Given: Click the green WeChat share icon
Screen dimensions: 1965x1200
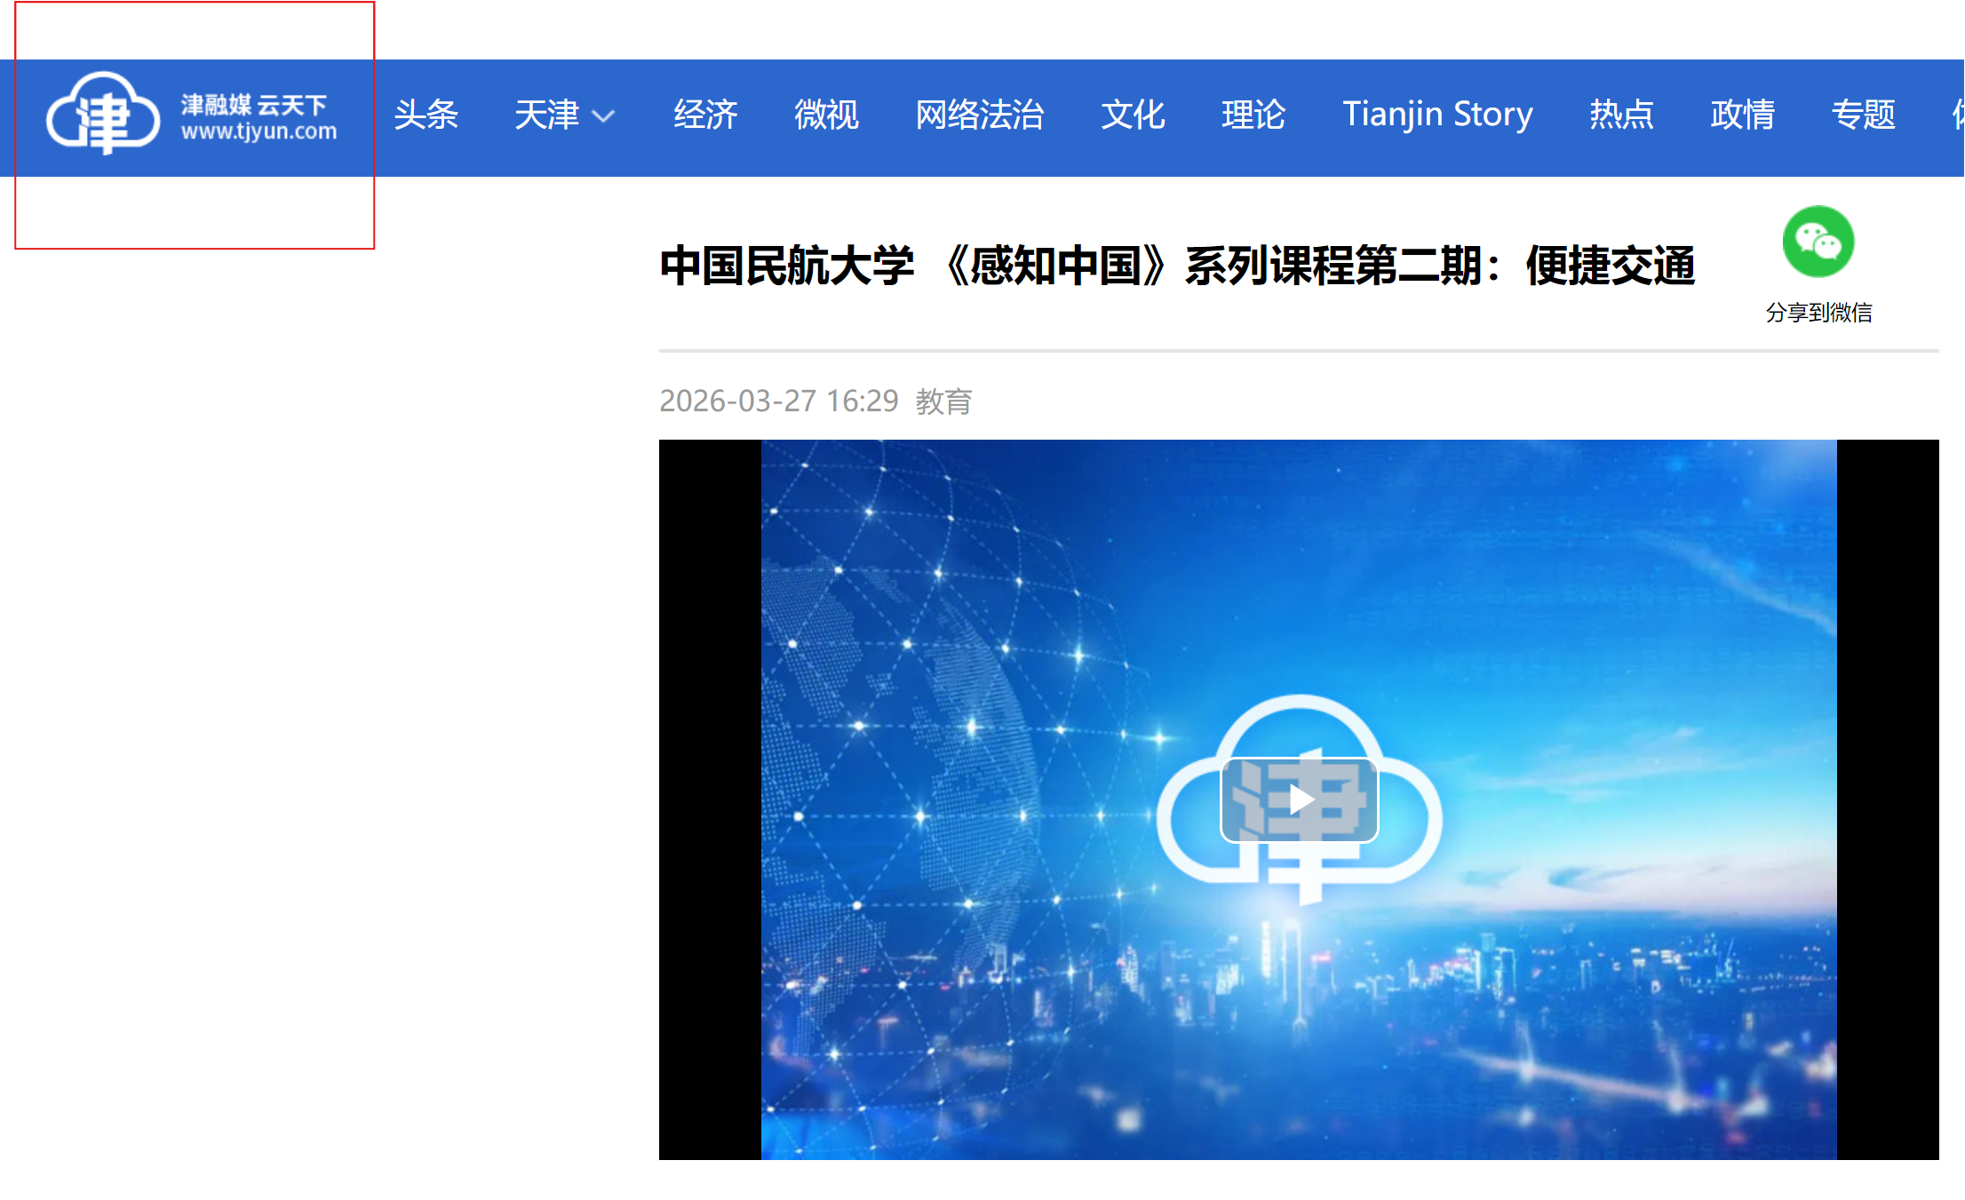Looking at the screenshot, I should click(1818, 242).
